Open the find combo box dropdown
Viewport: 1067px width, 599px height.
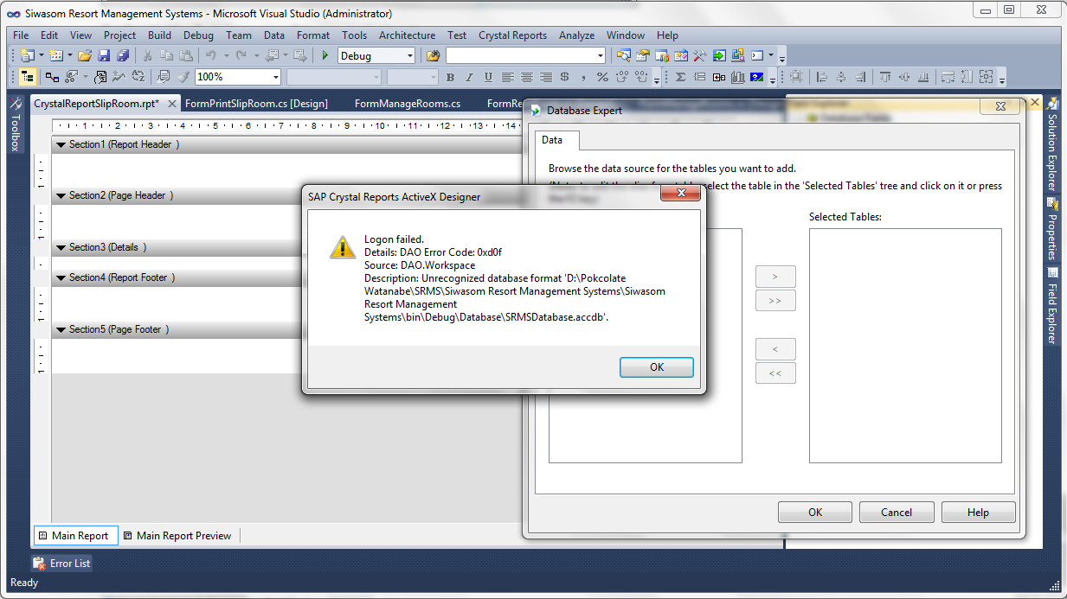coord(601,55)
